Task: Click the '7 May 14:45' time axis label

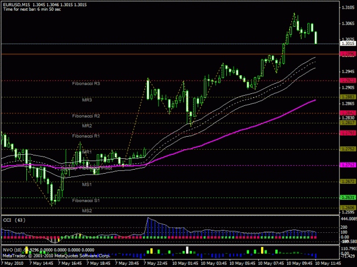Action: click(42, 264)
